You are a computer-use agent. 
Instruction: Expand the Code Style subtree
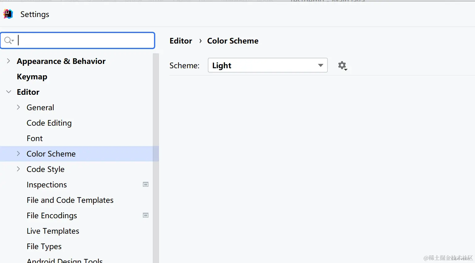click(19, 169)
